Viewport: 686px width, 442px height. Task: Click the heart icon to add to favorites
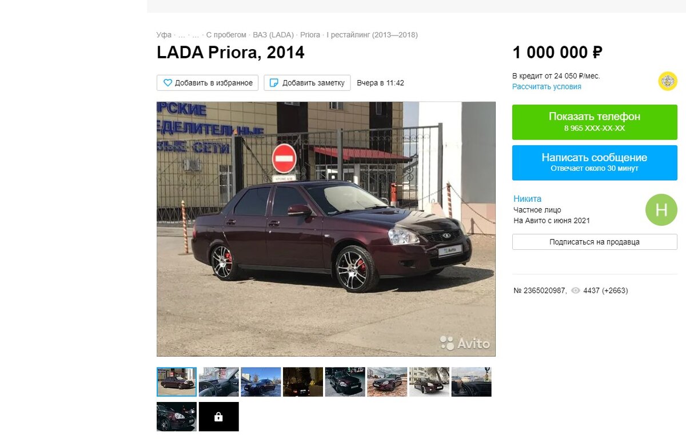167,83
